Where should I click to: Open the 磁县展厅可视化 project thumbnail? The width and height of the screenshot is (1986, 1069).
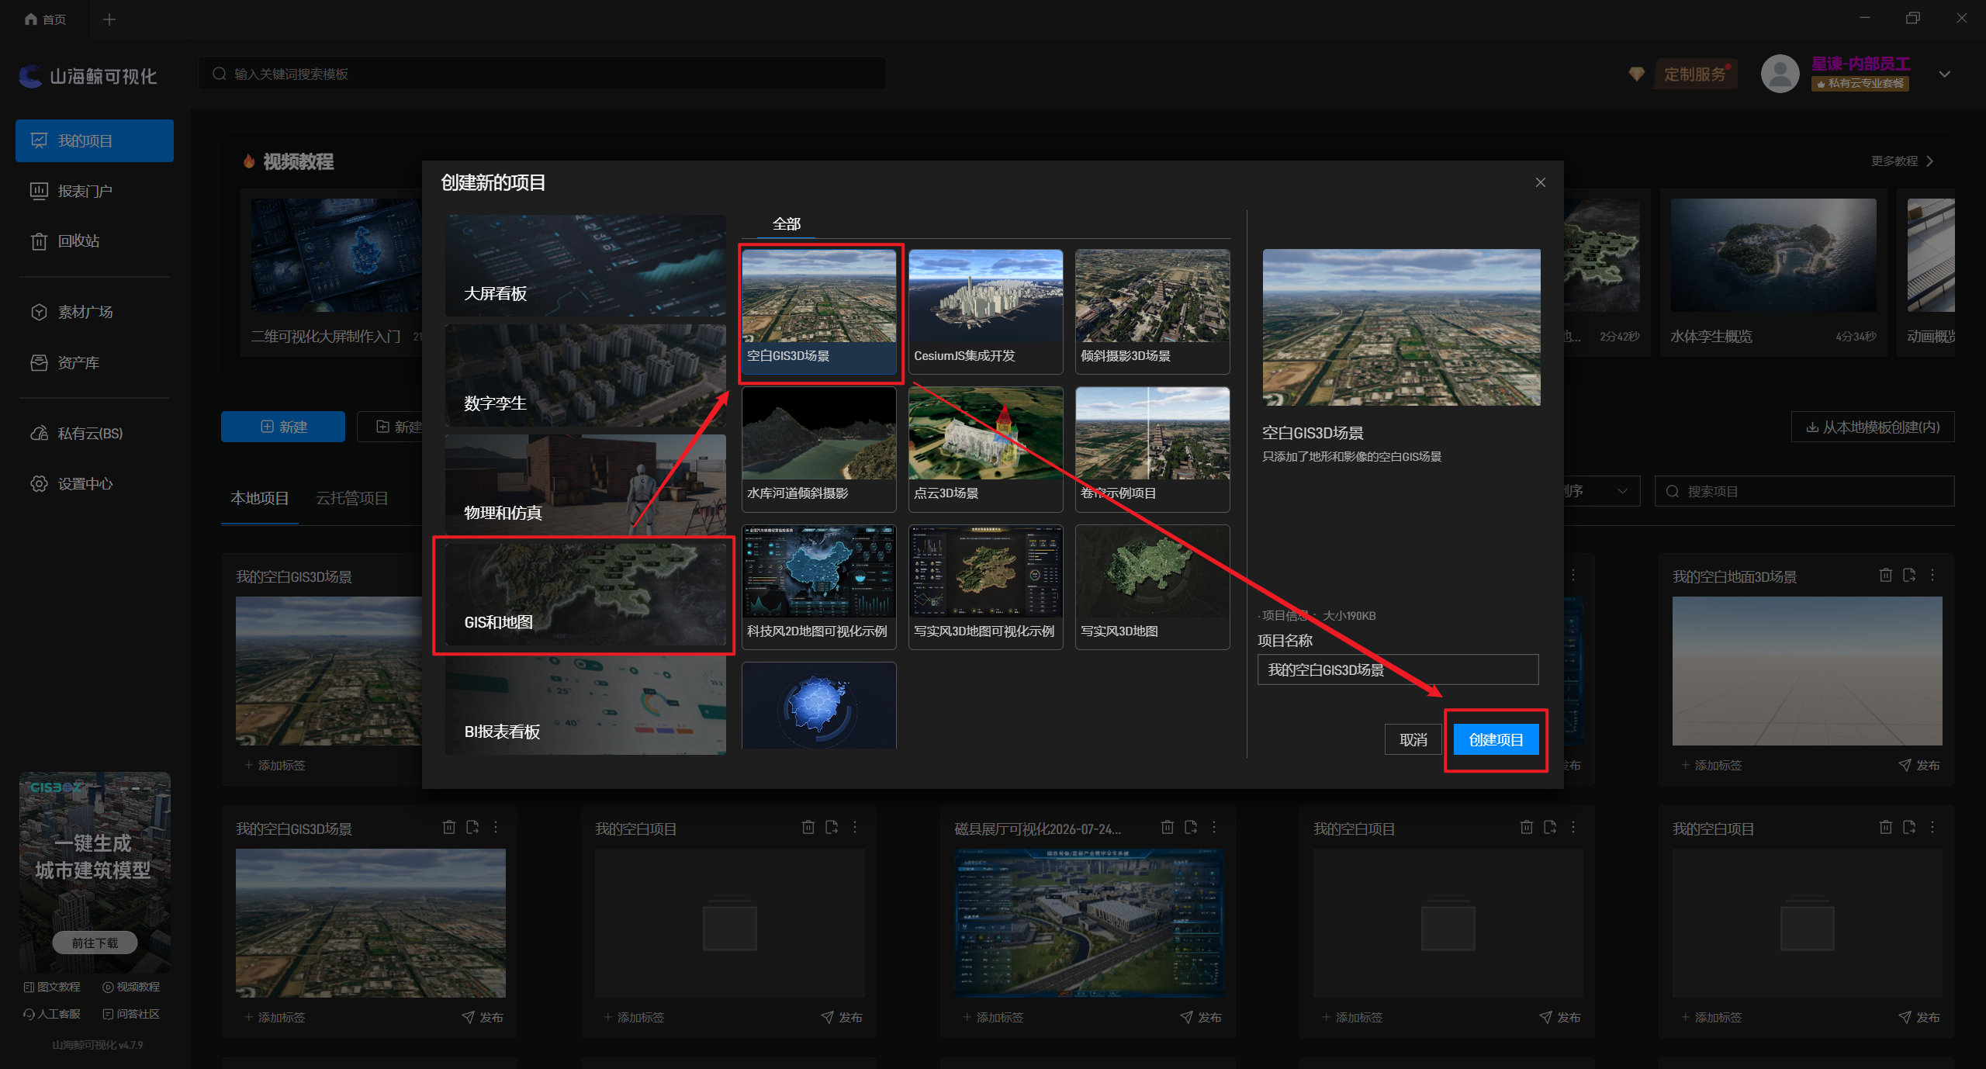[1088, 923]
